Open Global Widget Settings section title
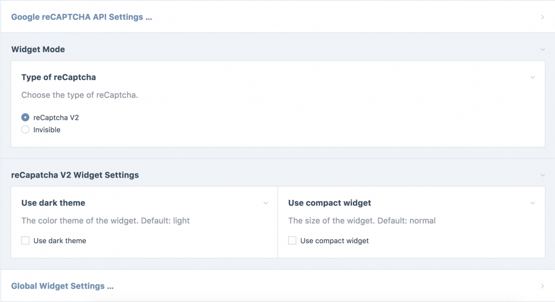Viewport: 555px width, 302px height. 62,286
